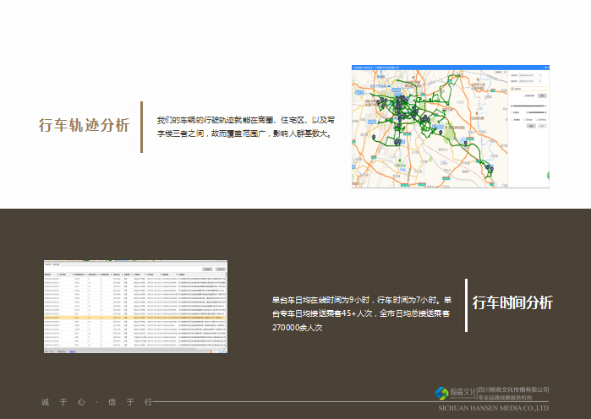Open the start date dropdown in map panel

click(530, 75)
